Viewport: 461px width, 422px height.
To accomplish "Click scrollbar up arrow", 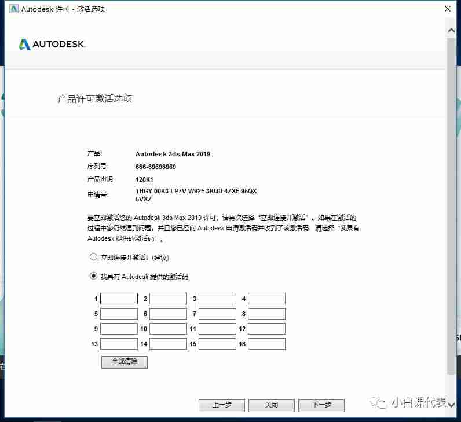I will click(451, 31).
